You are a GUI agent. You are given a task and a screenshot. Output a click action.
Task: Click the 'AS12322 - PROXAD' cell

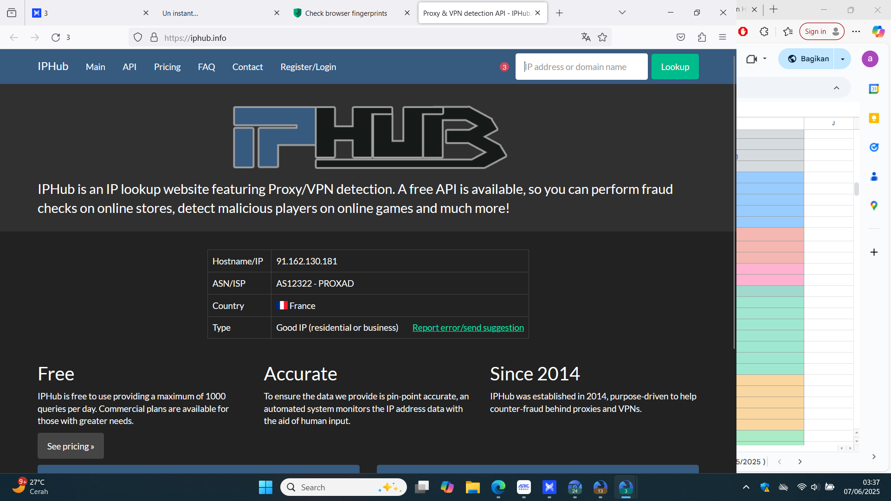click(400, 283)
